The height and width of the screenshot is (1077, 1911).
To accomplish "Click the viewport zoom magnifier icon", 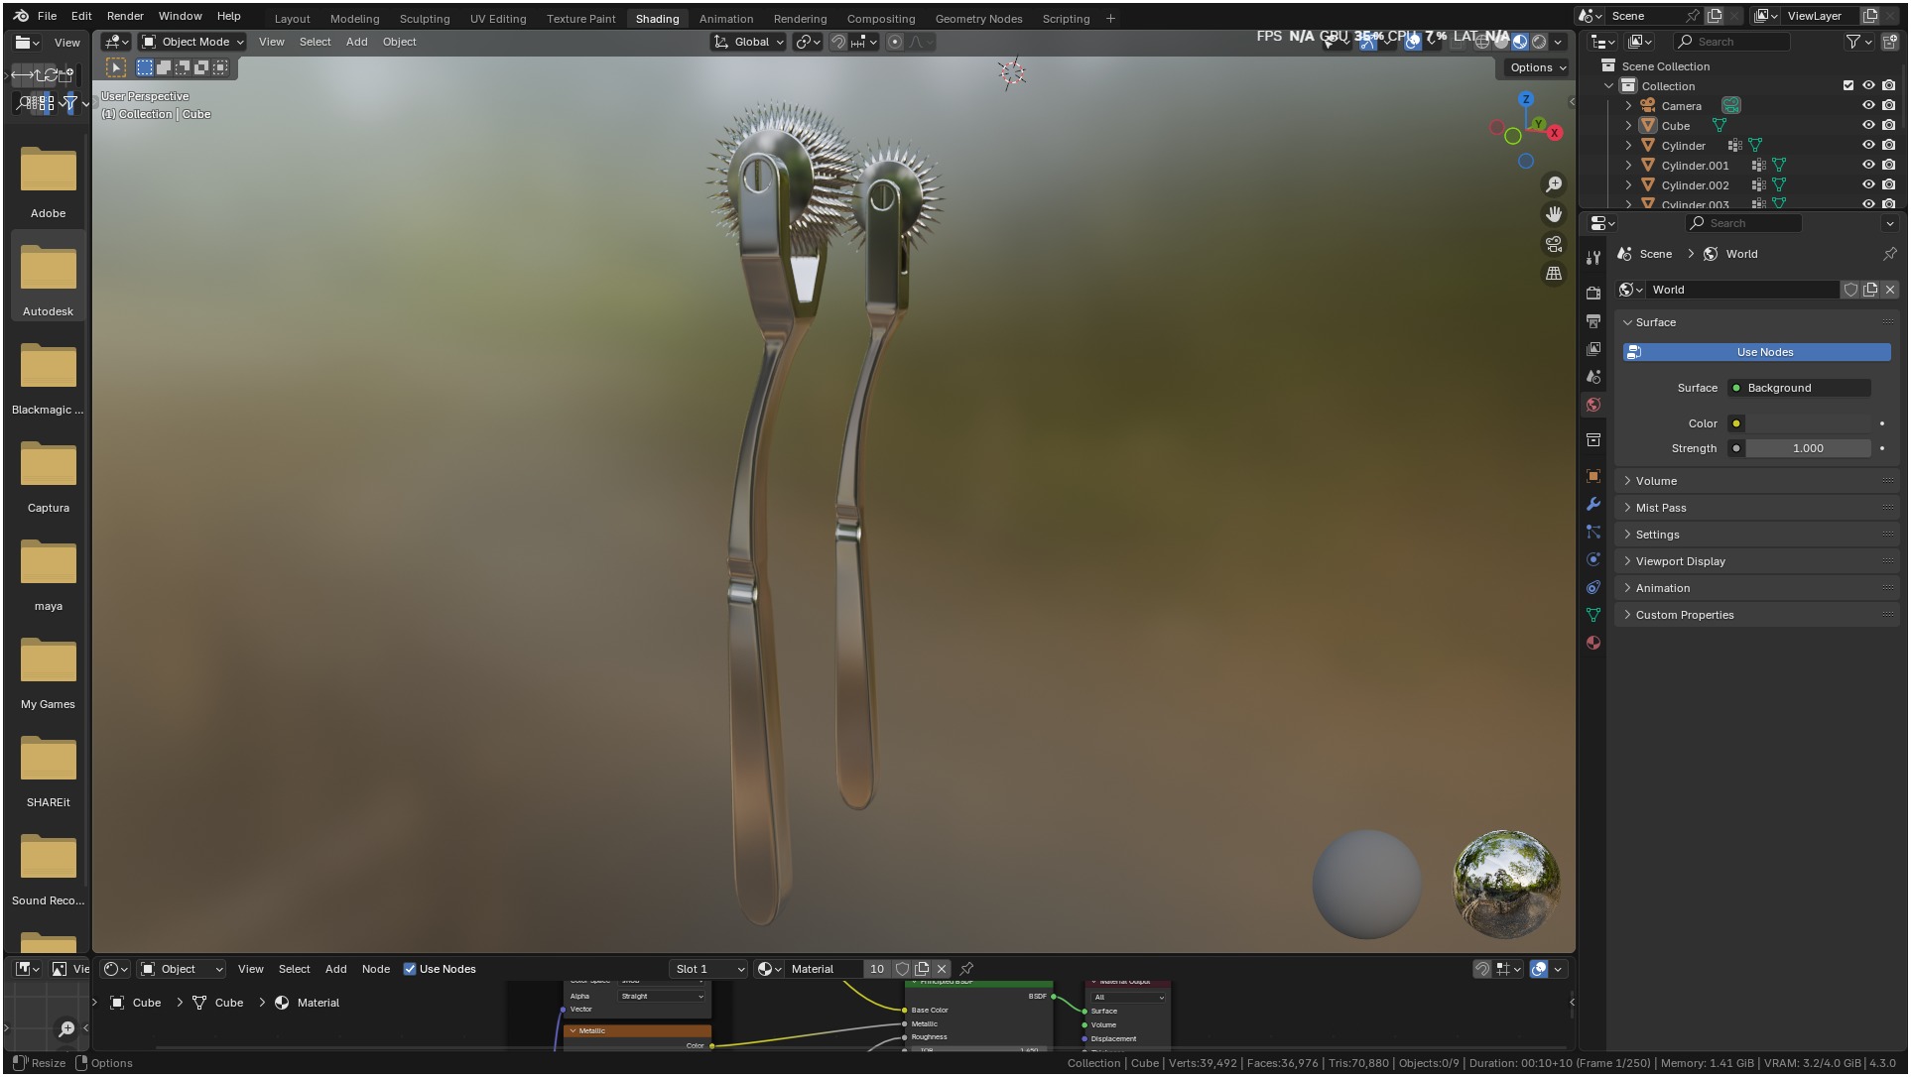I will [x=1554, y=185].
